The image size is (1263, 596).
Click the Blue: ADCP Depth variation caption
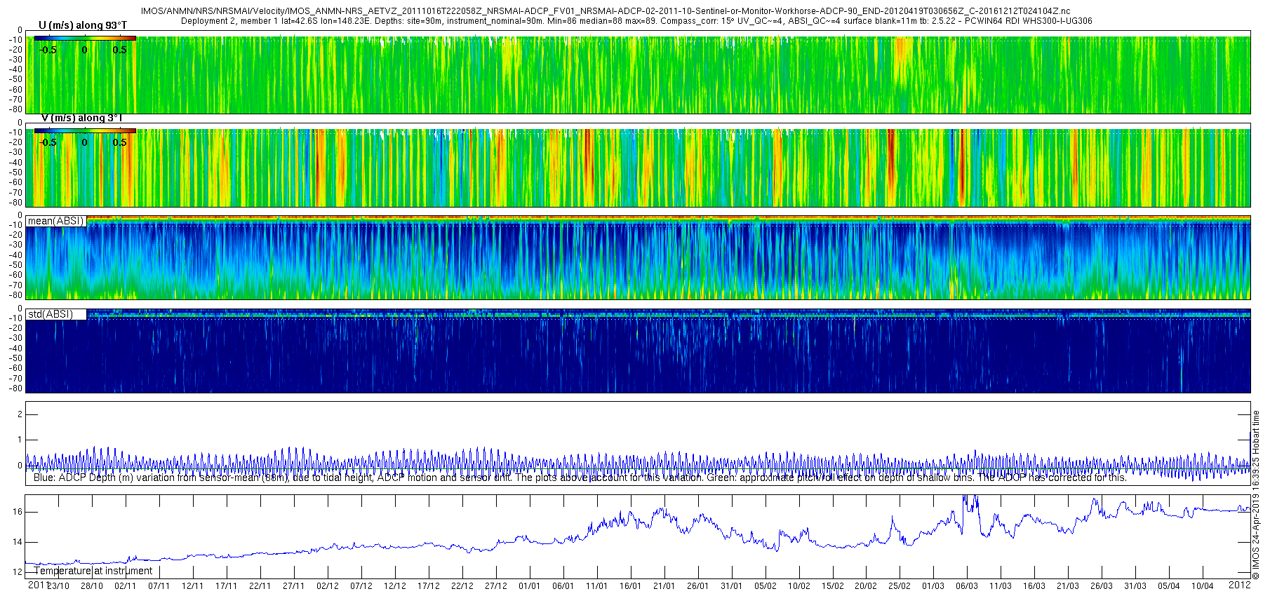(580, 478)
